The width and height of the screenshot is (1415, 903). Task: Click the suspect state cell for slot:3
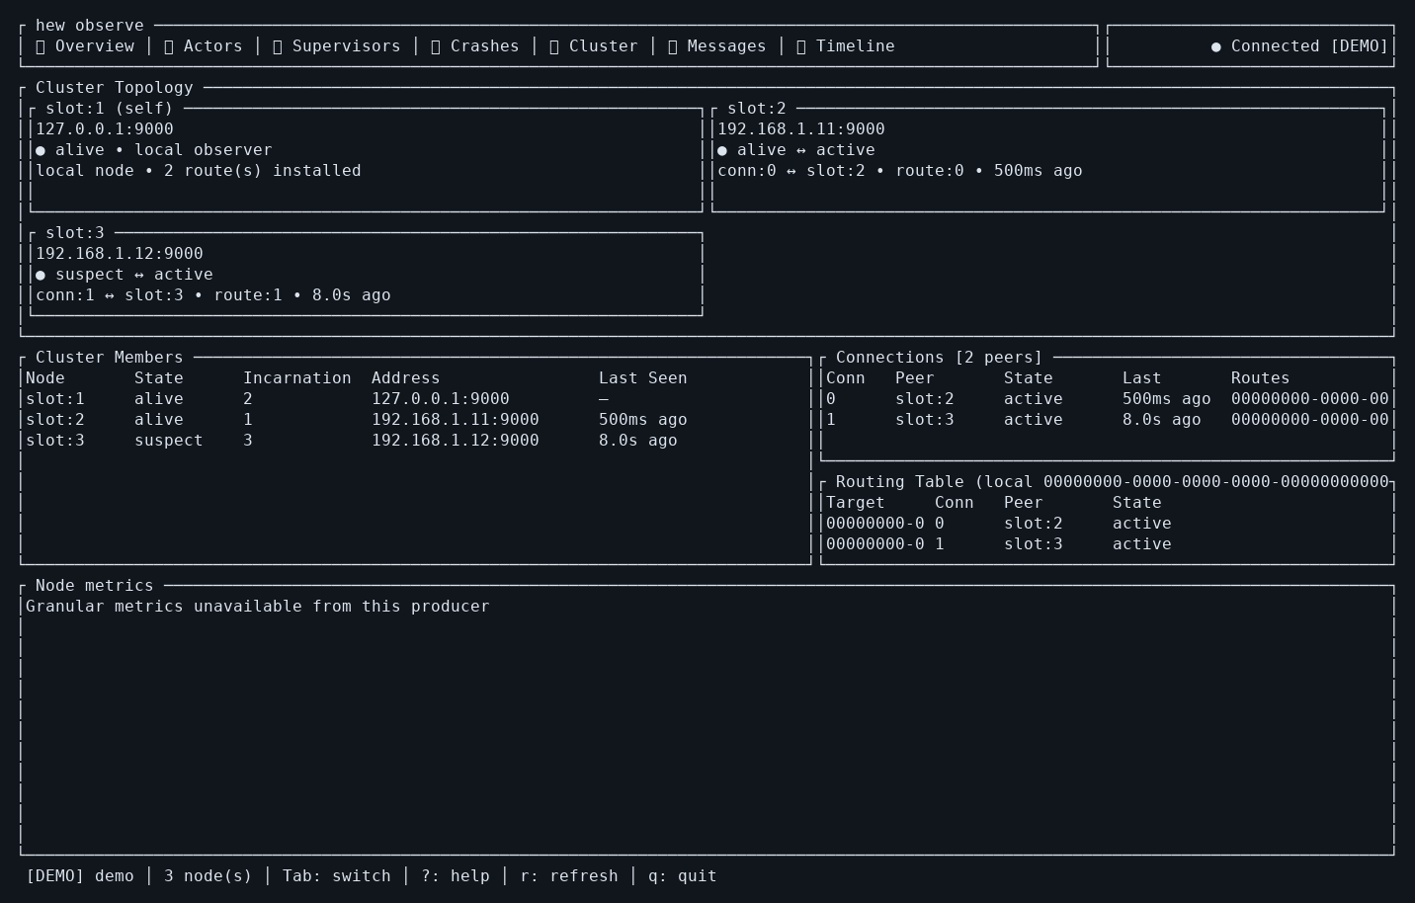tap(169, 441)
